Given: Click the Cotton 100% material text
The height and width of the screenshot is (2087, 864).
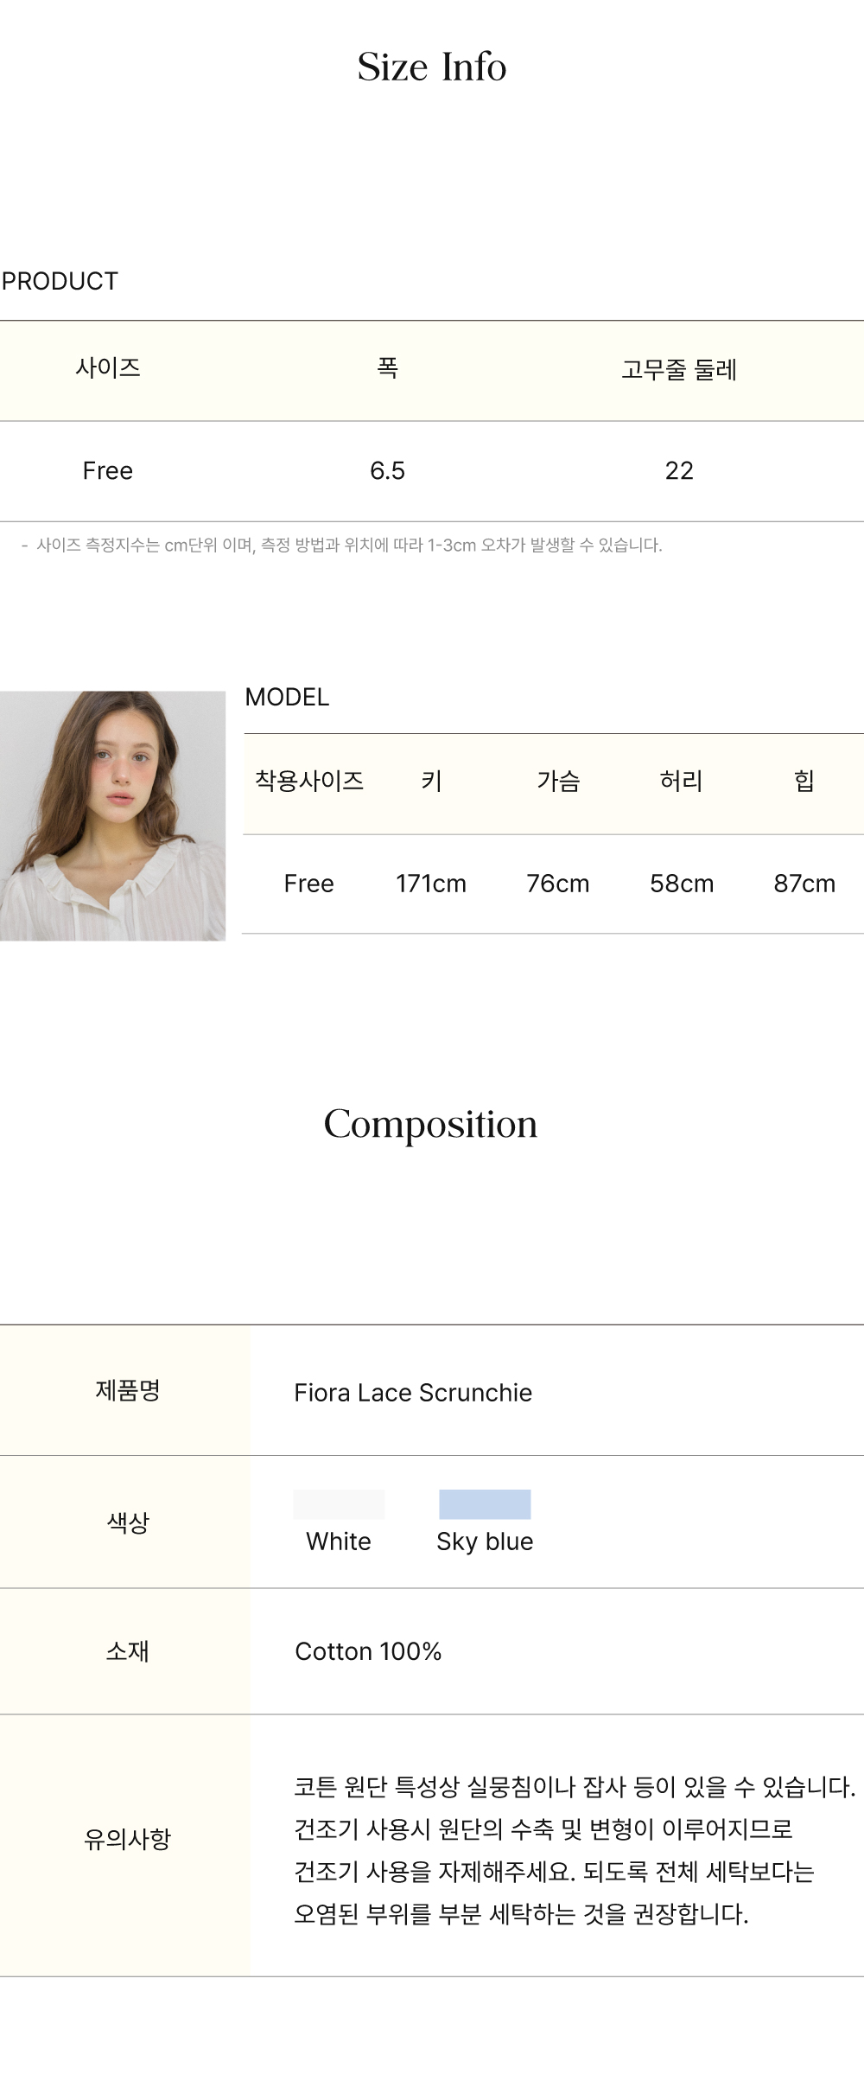Looking at the screenshot, I should click(x=368, y=1651).
